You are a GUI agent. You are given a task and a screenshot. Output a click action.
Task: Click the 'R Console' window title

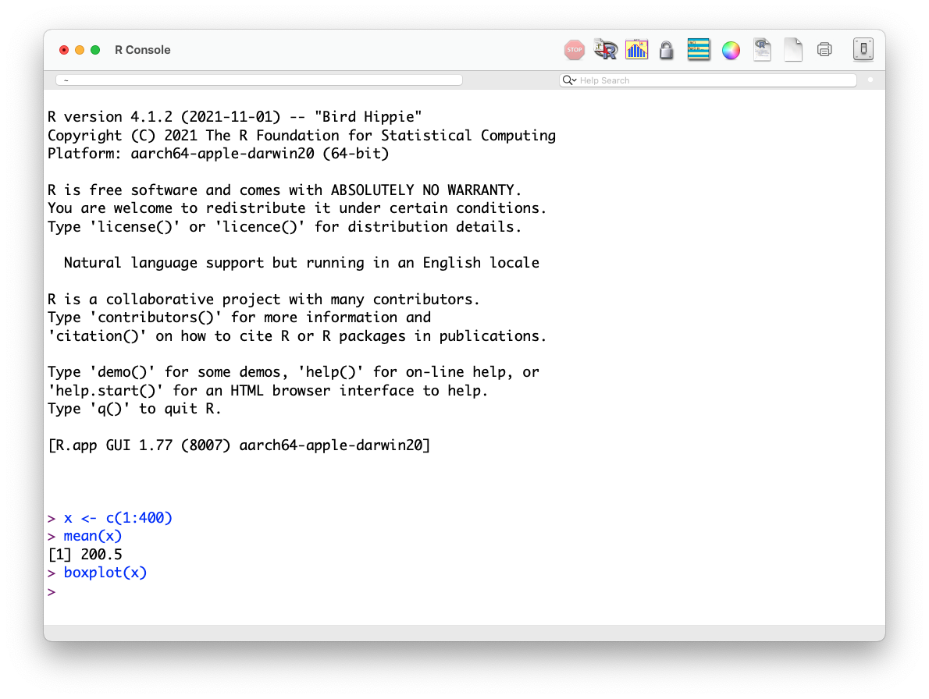click(x=143, y=50)
